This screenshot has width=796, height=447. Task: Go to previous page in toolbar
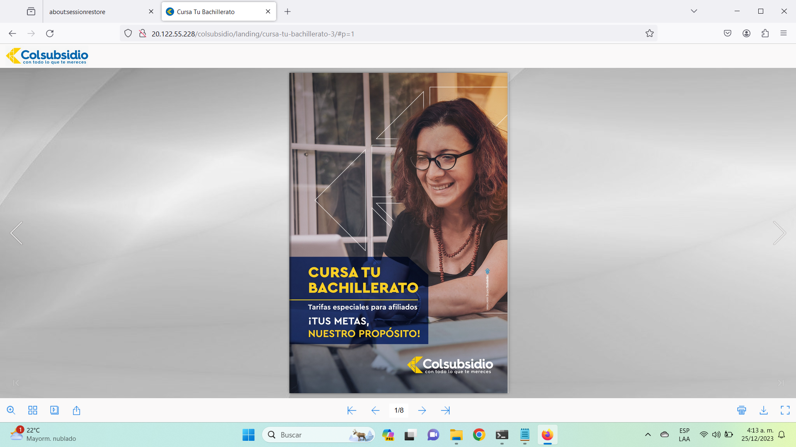pyautogui.click(x=375, y=410)
